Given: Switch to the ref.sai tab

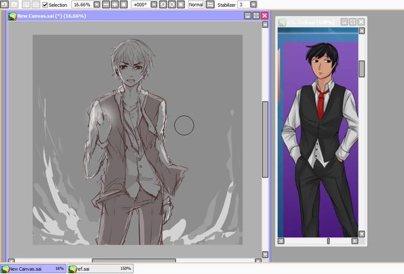Looking at the screenshot, I should pos(100,269).
